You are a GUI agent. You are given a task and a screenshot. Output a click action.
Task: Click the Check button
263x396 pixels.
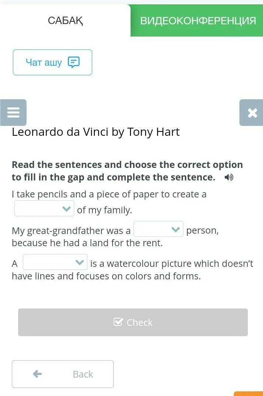click(133, 322)
